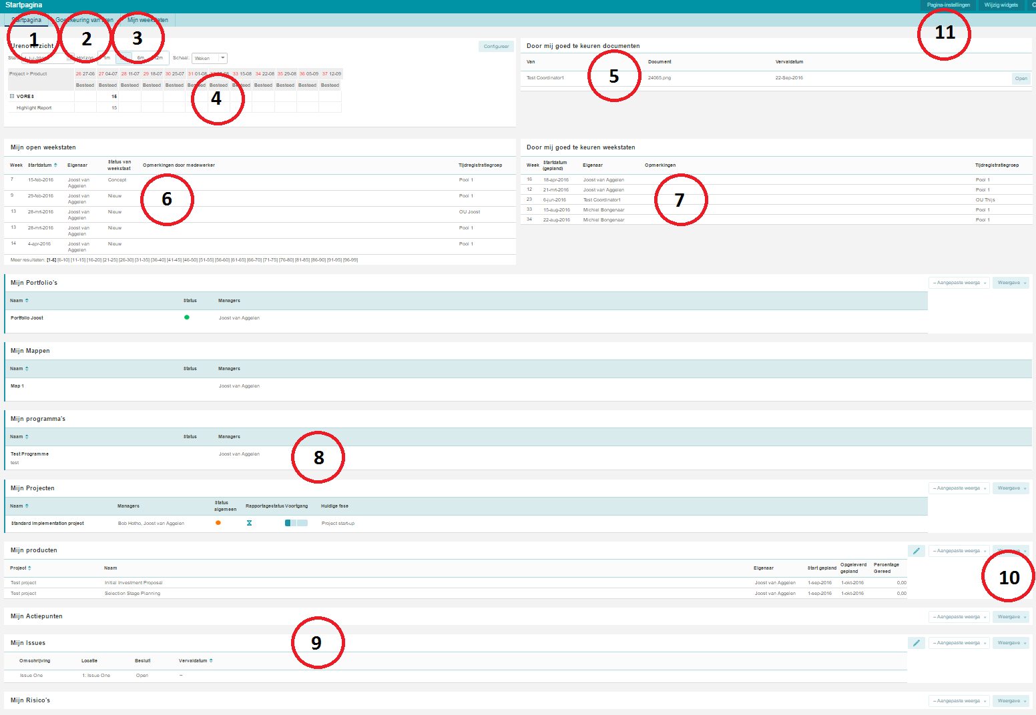Open Standard implementation project
Screen dimensions: 1036x715
coord(47,524)
